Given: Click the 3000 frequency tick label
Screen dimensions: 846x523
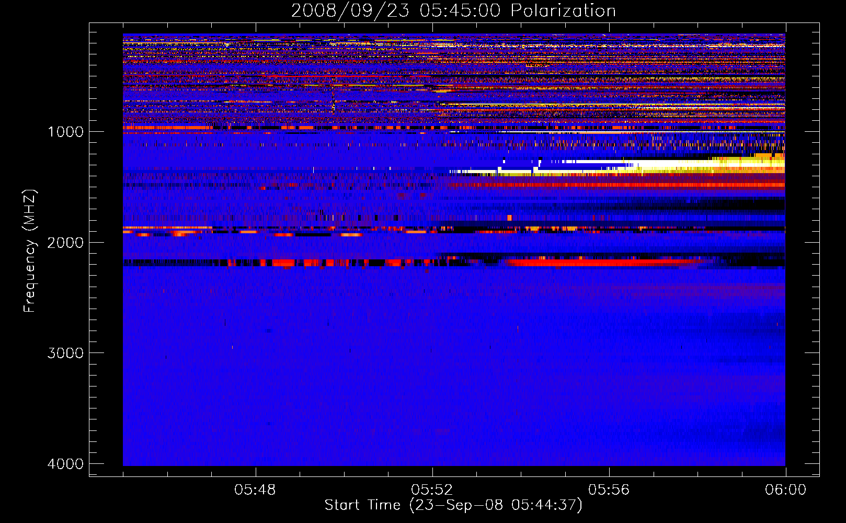Looking at the screenshot, I should (x=65, y=353).
